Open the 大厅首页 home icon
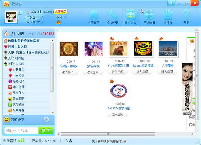 coord(93,15)
